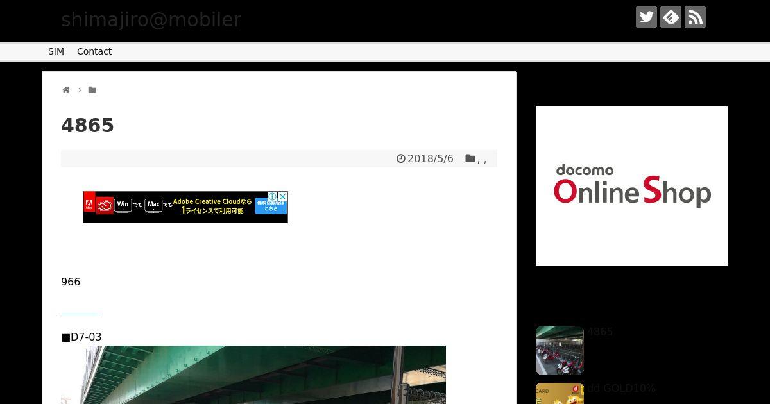Select the ■D7-03 label text
The image size is (770, 404).
click(x=81, y=337)
